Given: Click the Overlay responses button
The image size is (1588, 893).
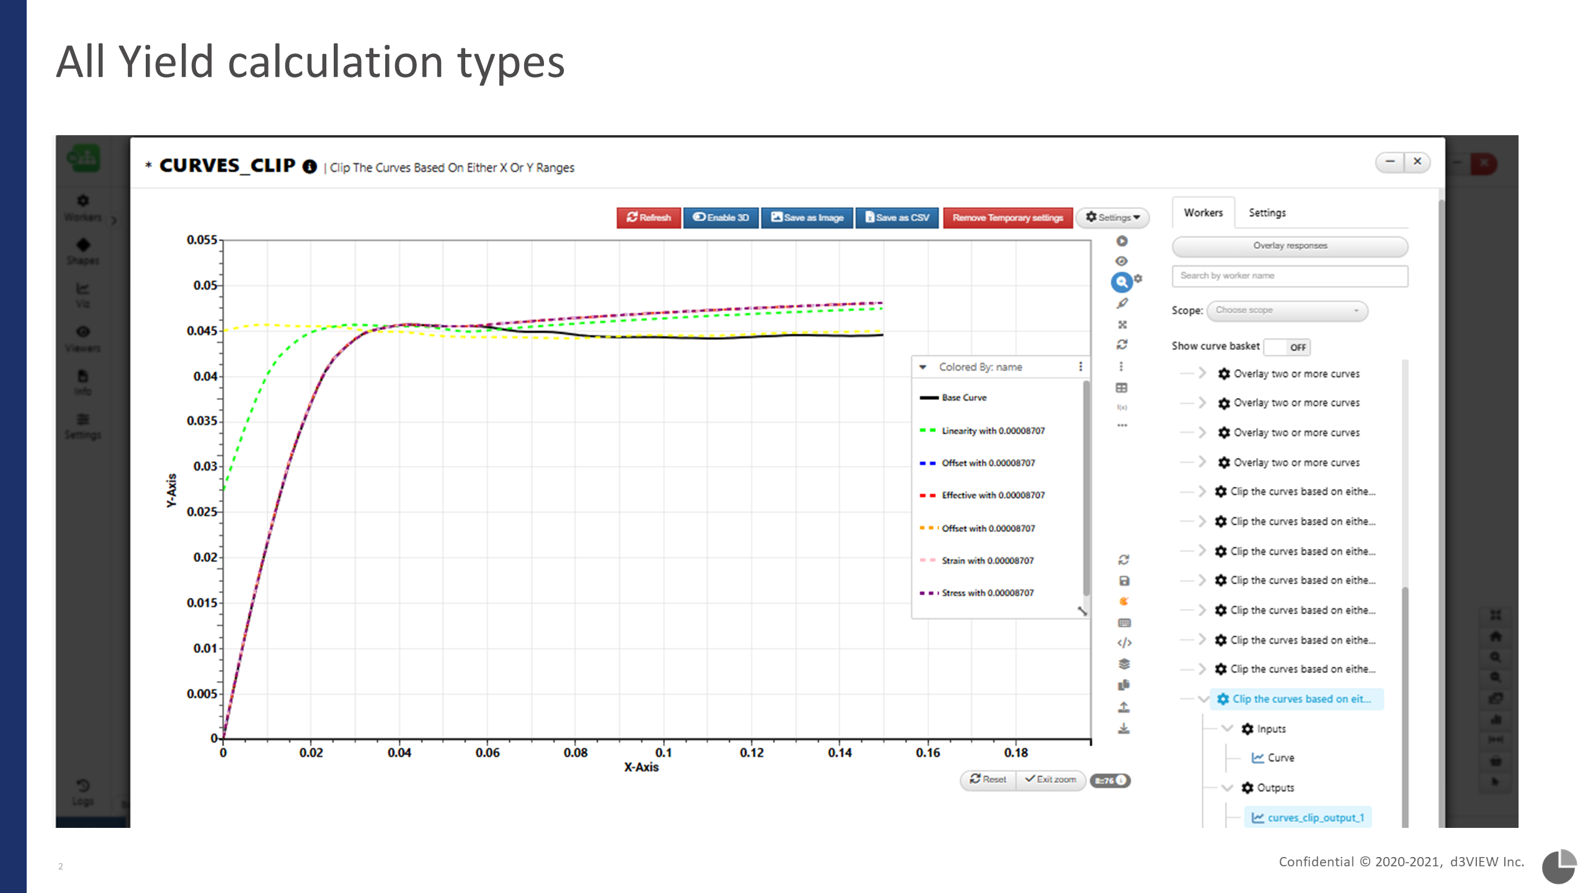Looking at the screenshot, I should click(1290, 246).
